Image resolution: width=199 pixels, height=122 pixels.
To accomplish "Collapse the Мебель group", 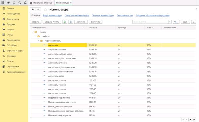I will click(36, 36).
